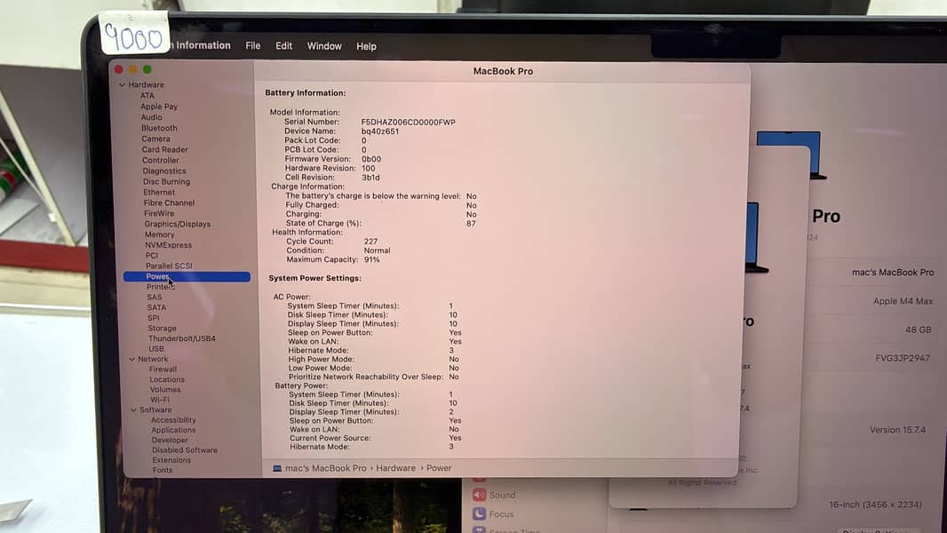Collapse the Network section chevron
Screen dimensions: 947x533
pos(131,359)
